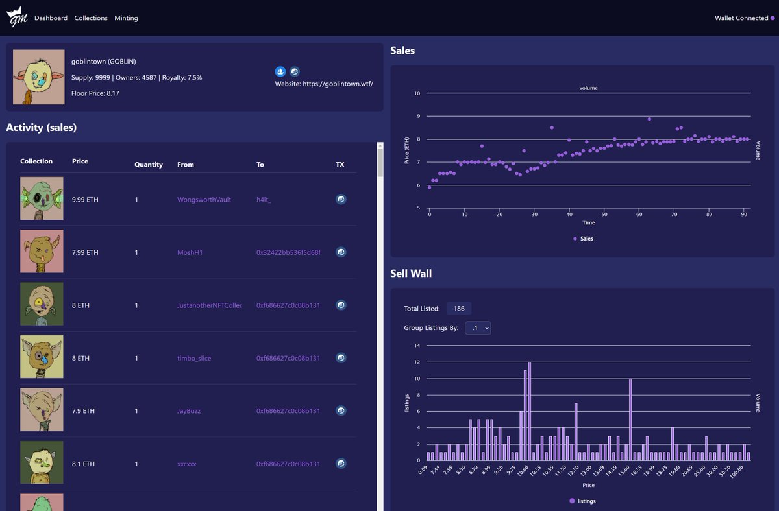
Task: Open goblin thumbnail in JustanotherNFTCollec row
Action: coord(42,303)
